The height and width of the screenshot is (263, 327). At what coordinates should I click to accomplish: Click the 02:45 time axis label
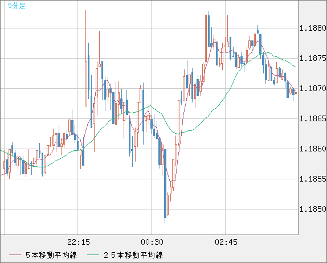tap(226, 242)
